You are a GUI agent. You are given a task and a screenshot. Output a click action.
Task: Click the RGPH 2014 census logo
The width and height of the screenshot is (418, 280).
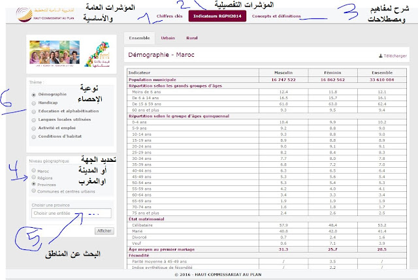(x=97, y=54)
